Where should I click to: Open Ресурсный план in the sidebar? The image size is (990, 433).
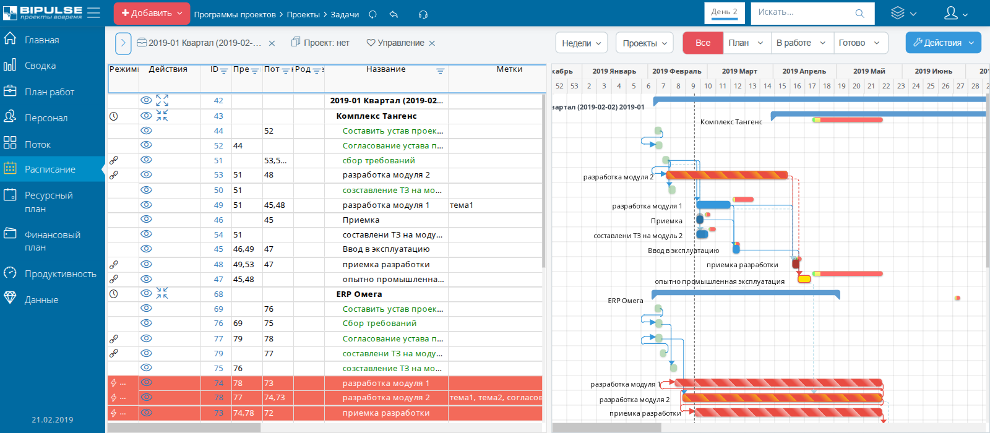48,202
